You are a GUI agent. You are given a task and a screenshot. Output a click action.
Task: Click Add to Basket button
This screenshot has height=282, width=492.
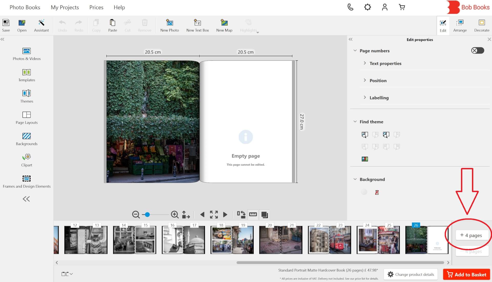click(x=467, y=274)
